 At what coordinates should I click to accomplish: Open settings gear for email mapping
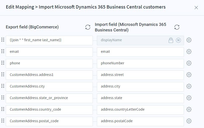tap(189, 52)
